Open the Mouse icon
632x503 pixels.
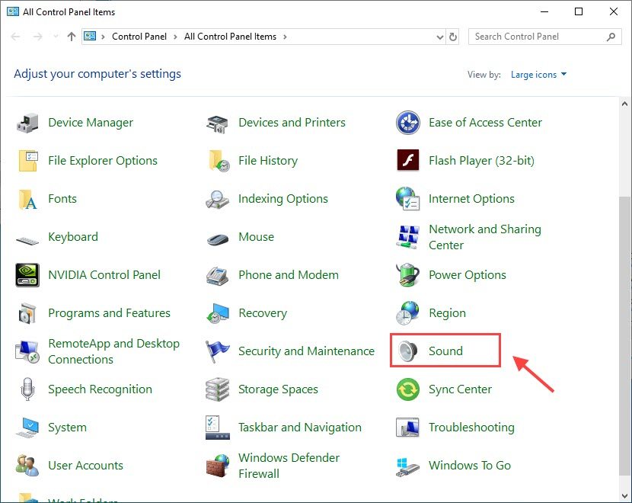[218, 239]
